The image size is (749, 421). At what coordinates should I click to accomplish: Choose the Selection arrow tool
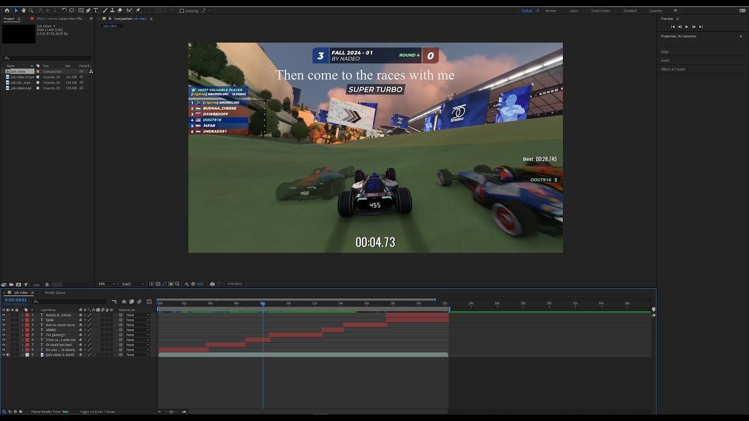16,11
